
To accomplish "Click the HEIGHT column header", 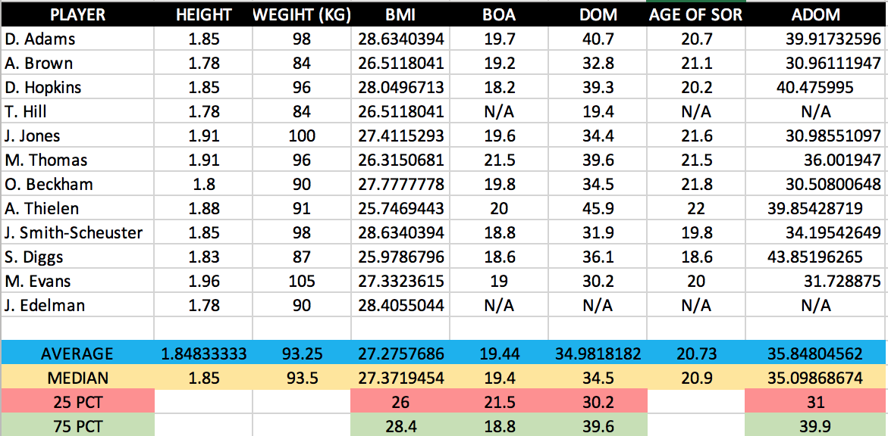I will (203, 14).
